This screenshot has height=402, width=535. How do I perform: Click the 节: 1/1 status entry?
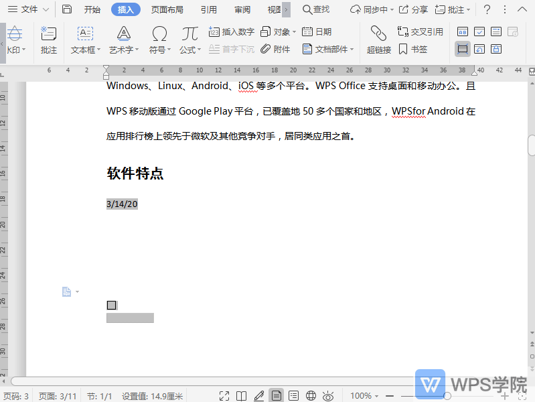(x=99, y=396)
